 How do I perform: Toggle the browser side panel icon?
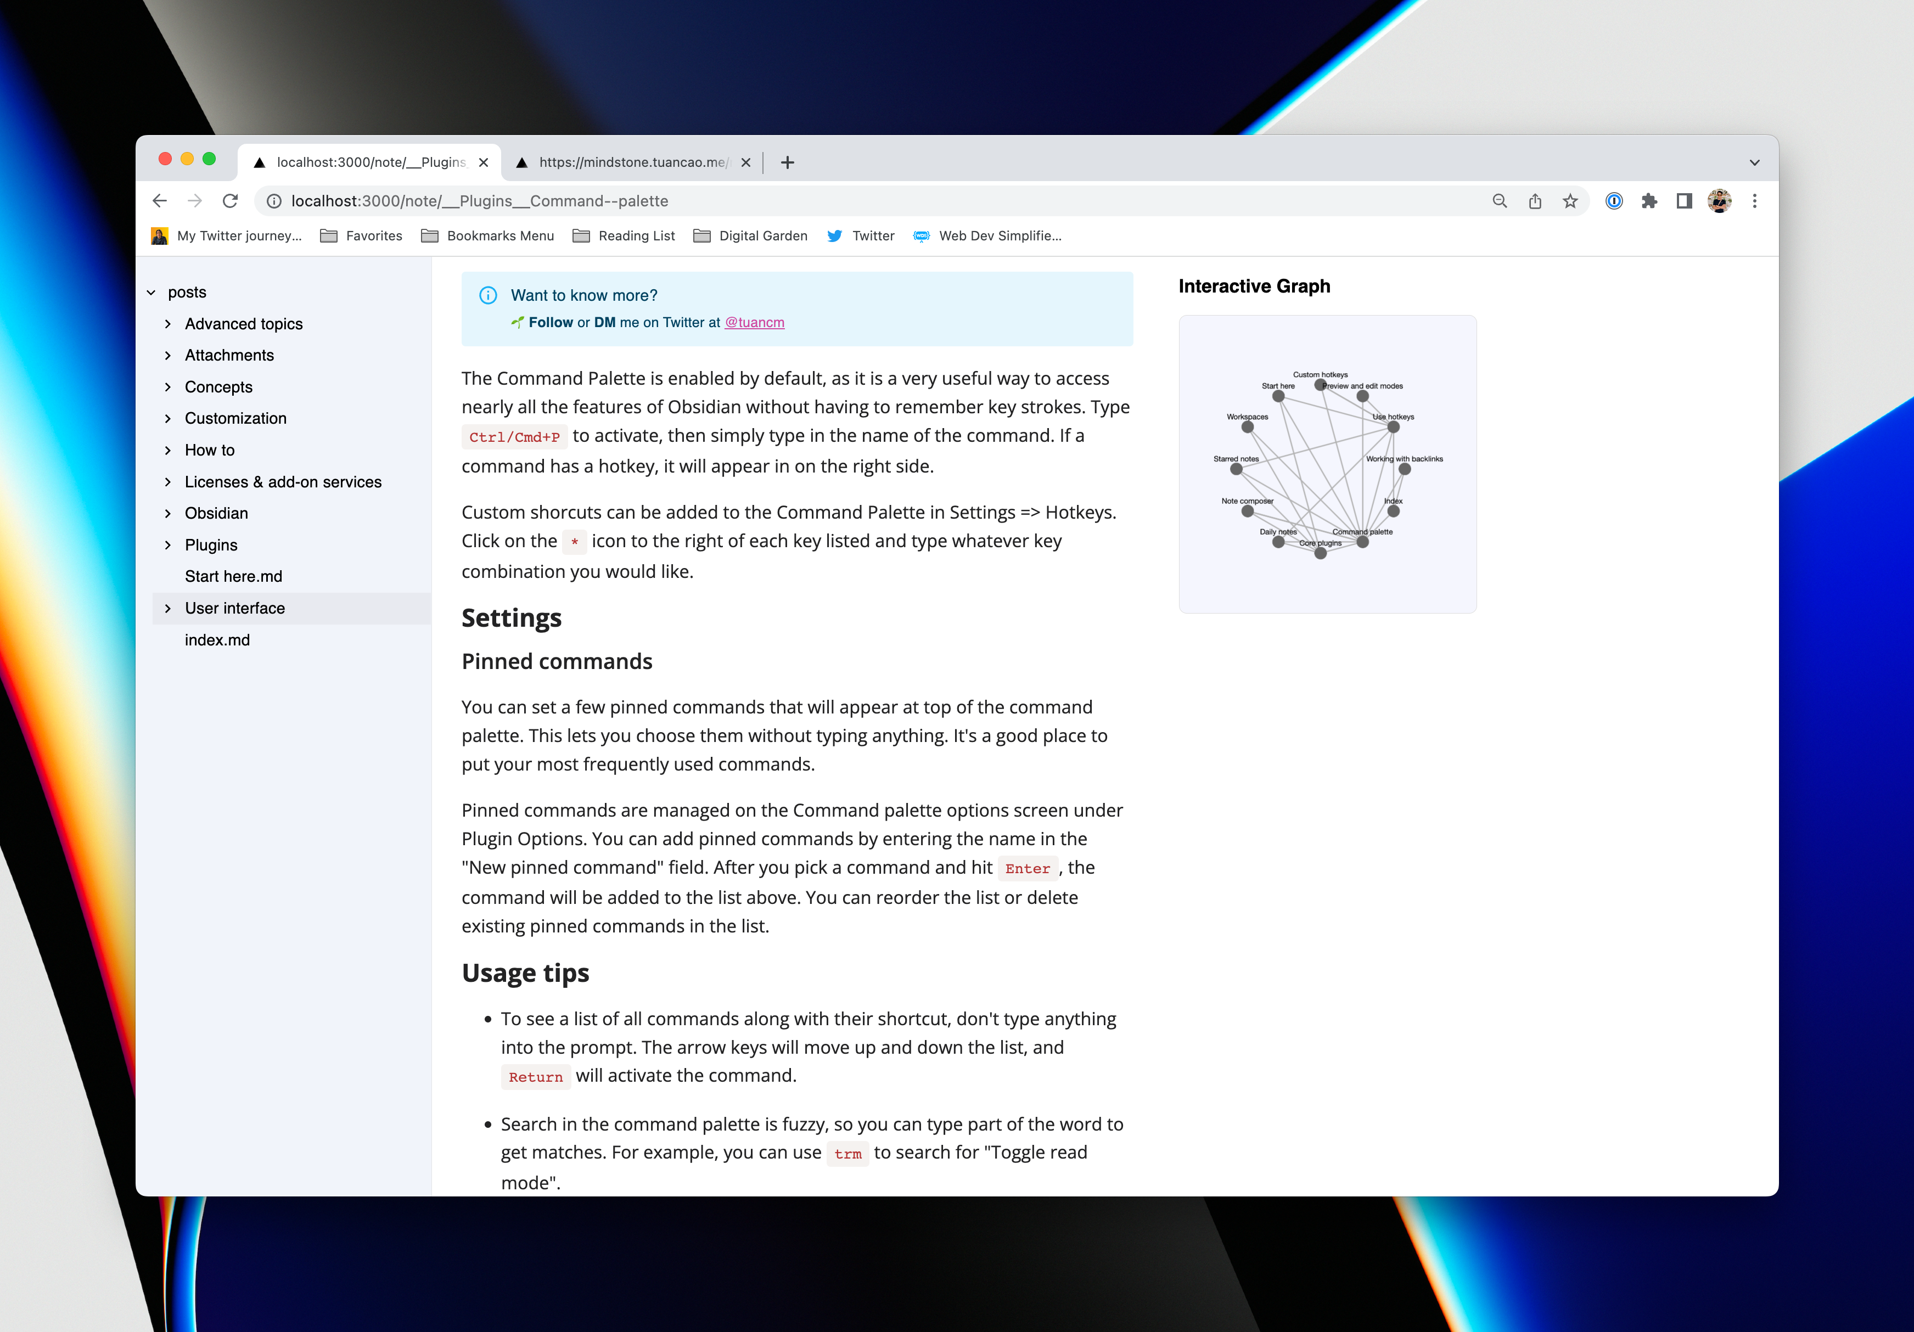[1684, 201]
